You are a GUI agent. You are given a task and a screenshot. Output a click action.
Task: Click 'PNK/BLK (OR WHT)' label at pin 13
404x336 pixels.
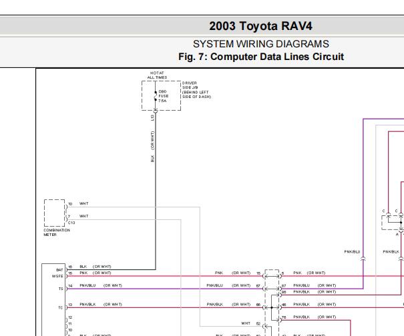pyautogui.click(x=101, y=305)
